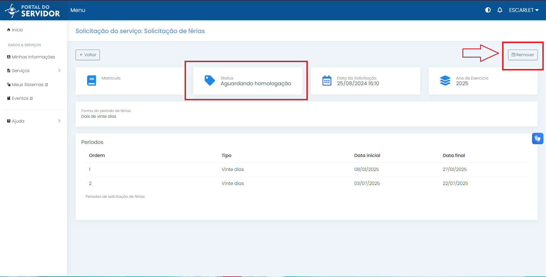Click the 25/08/2024 16:10 request date
This screenshot has width=546, height=277.
[358, 83]
